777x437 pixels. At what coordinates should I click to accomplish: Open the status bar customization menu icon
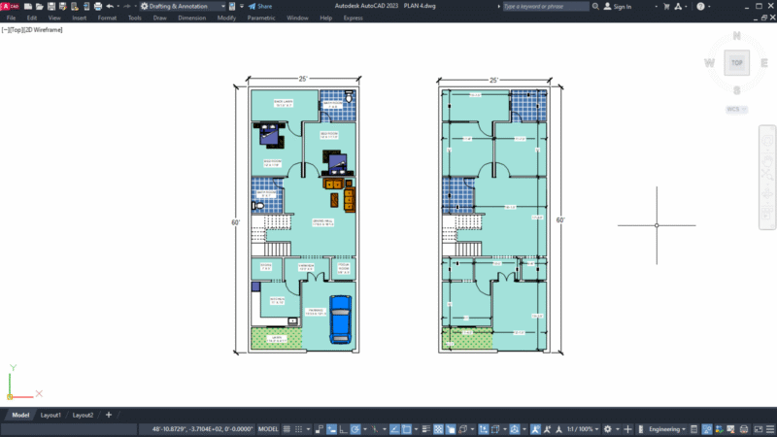pyautogui.click(x=770, y=429)
